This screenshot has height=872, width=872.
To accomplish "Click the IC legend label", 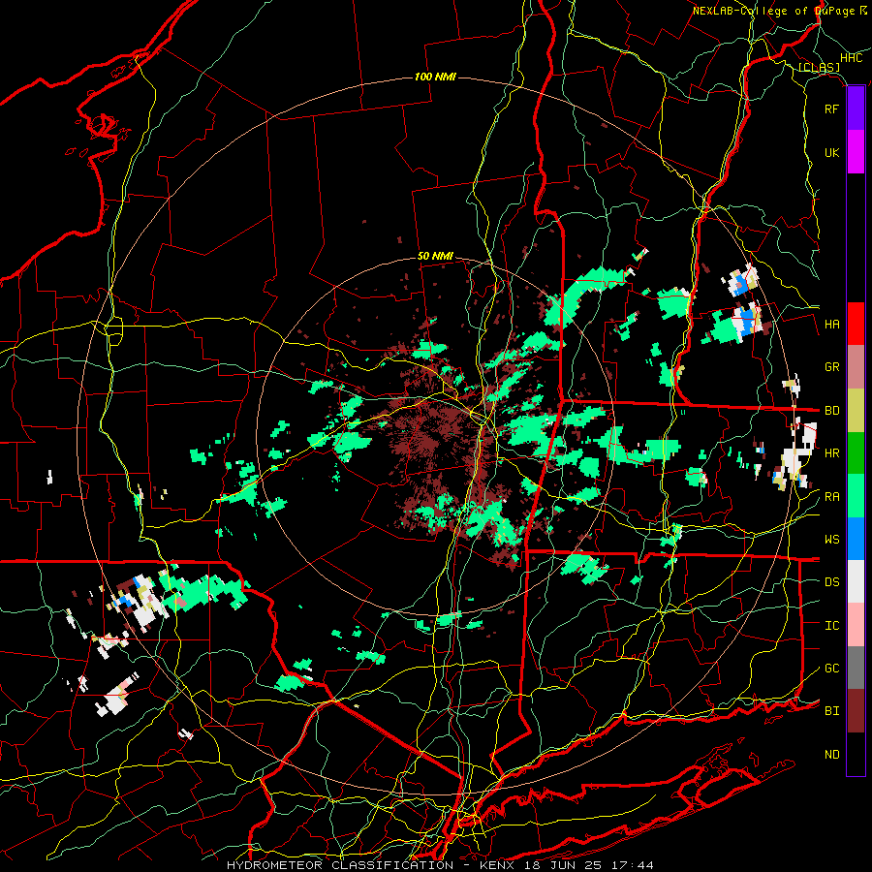I will point(831,626).
